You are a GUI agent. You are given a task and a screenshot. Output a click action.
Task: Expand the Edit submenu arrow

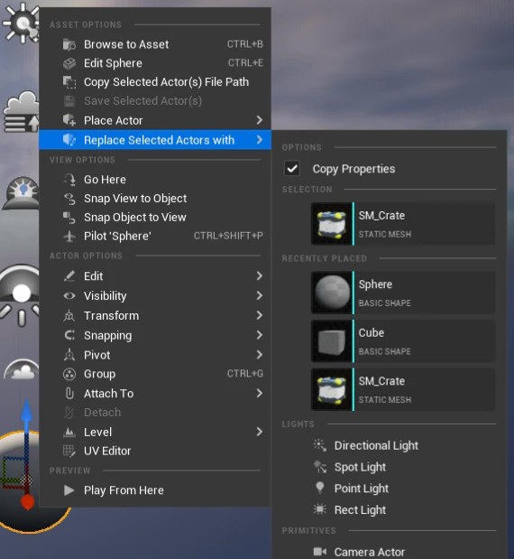260,276
